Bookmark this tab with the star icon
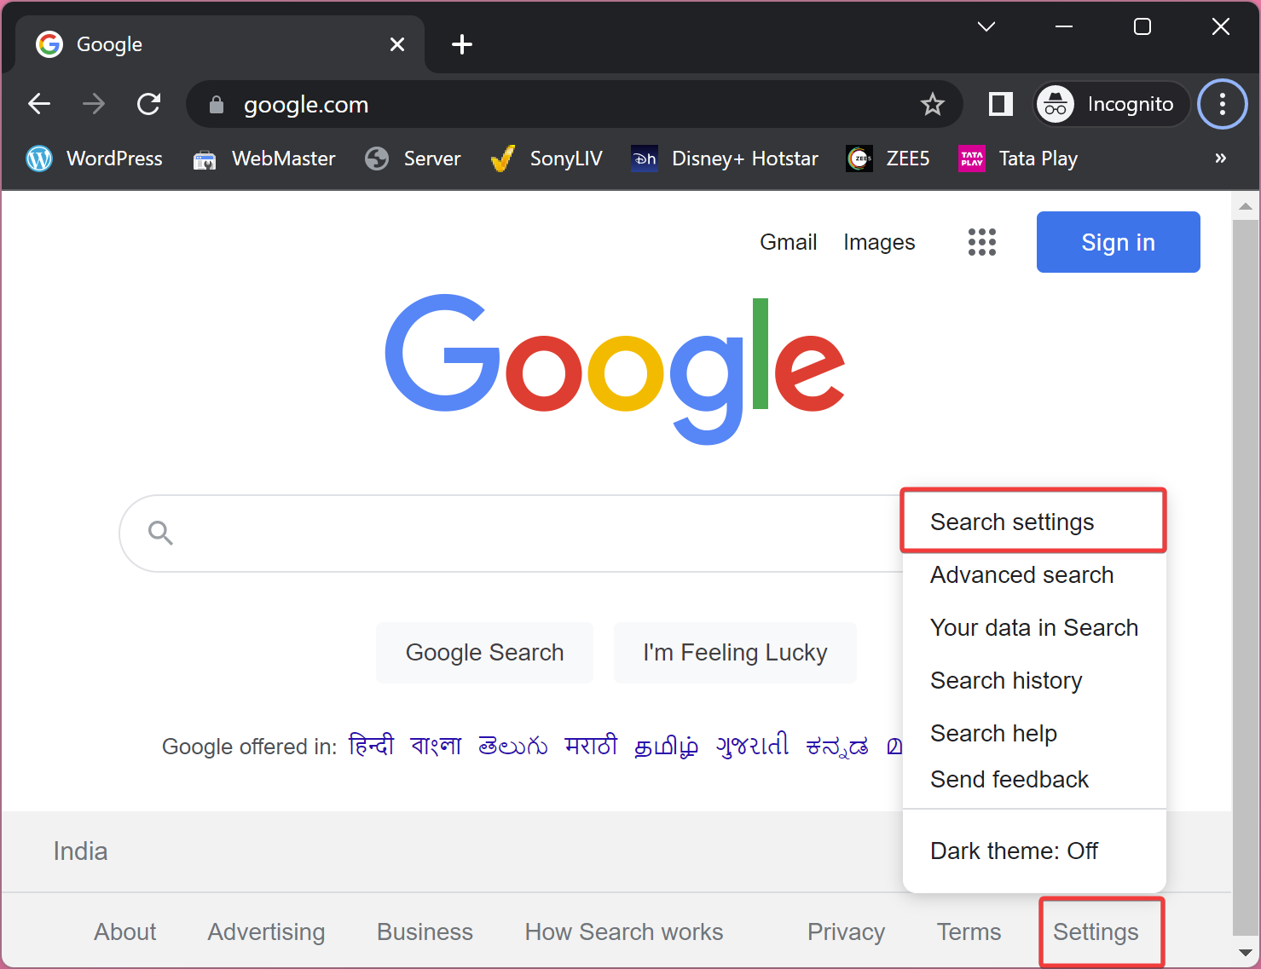 pyautogui.click(x=933, y=104)
